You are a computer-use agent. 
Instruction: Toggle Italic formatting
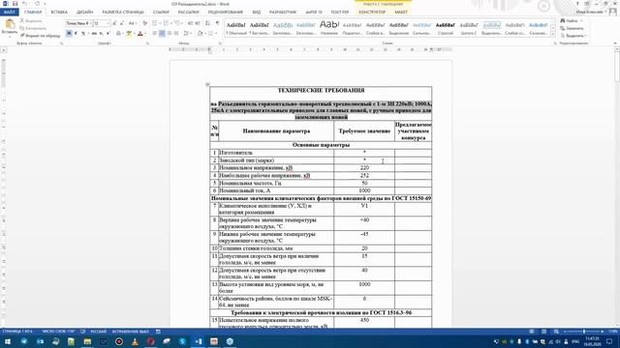click(76, 34)
